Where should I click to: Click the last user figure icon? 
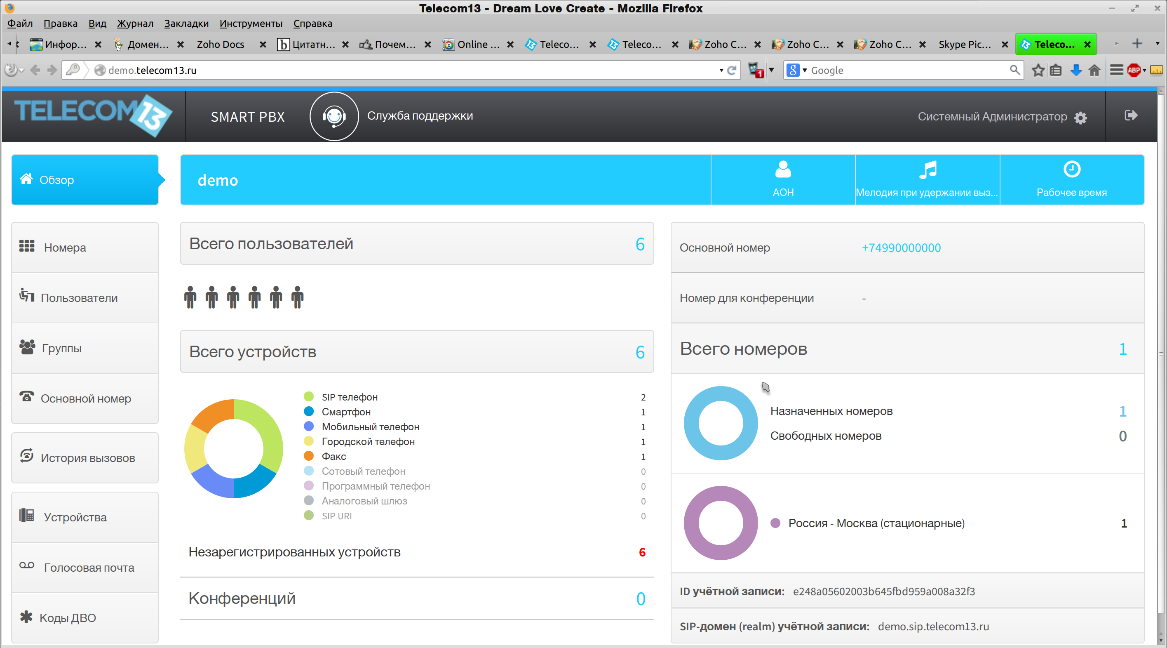297,297
